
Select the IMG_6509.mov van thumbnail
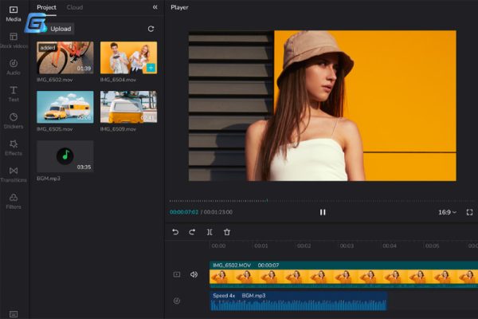point(128,107)
